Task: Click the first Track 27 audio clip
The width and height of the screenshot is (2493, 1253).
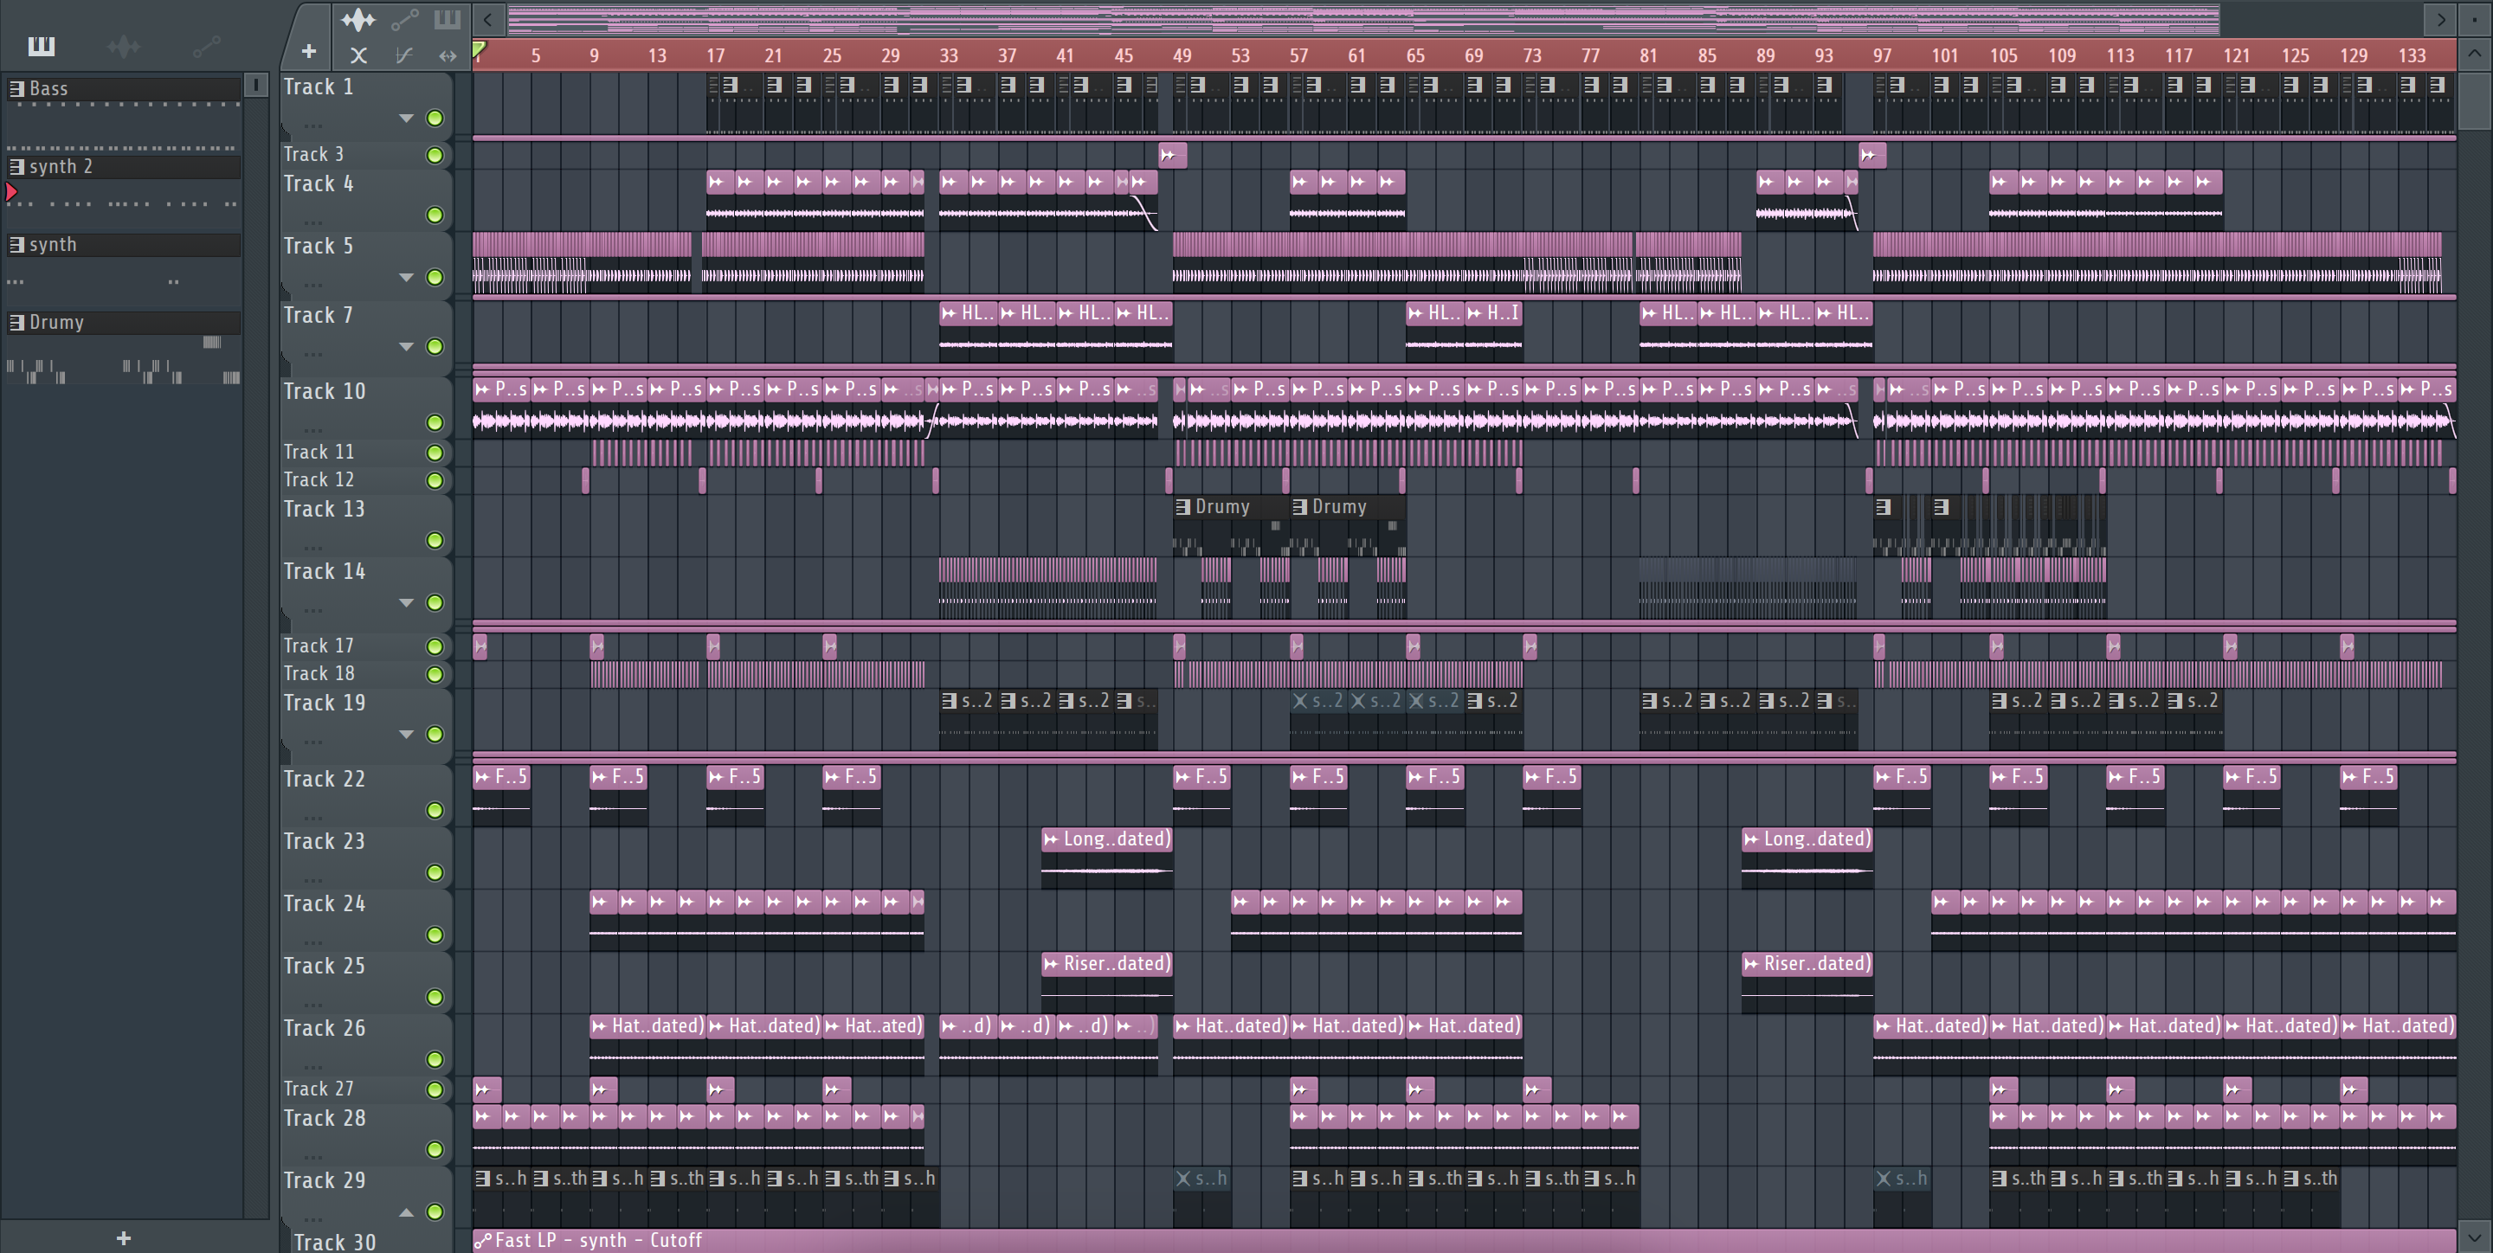Action: click(x=486, y=1089)
